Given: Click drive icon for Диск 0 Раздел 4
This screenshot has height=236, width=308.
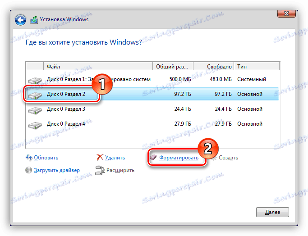Looking at the screenshot, I should click(x=35, y=125).
